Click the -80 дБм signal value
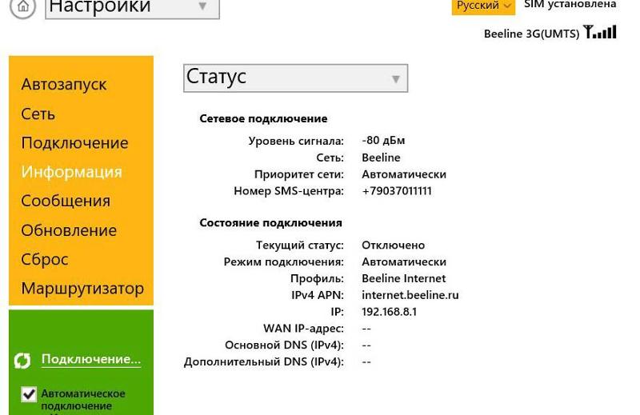 (x=383, y=141)
